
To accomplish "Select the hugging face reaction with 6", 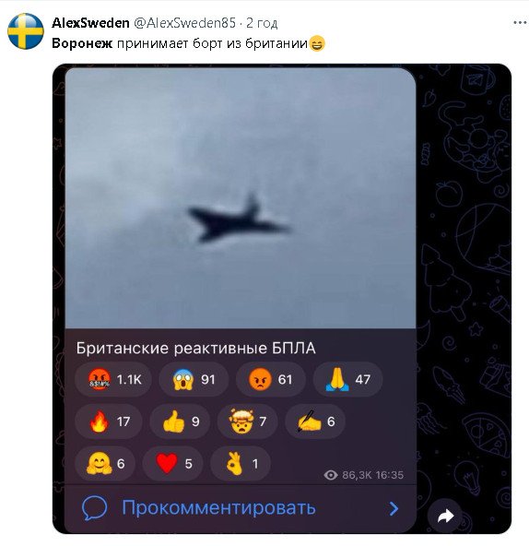I will (105, 464).
